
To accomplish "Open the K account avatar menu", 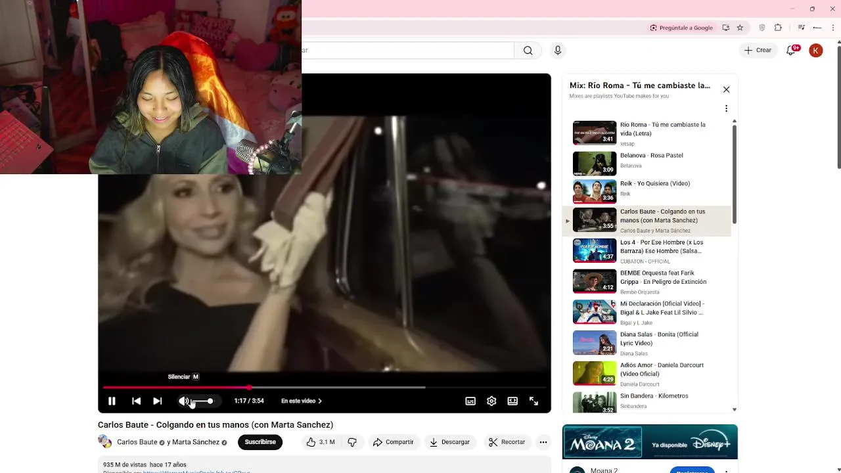I will coord(816,51).
